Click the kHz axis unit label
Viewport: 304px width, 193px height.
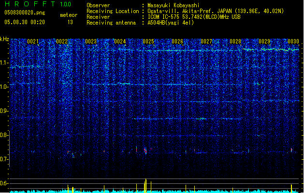click(4, 39)
